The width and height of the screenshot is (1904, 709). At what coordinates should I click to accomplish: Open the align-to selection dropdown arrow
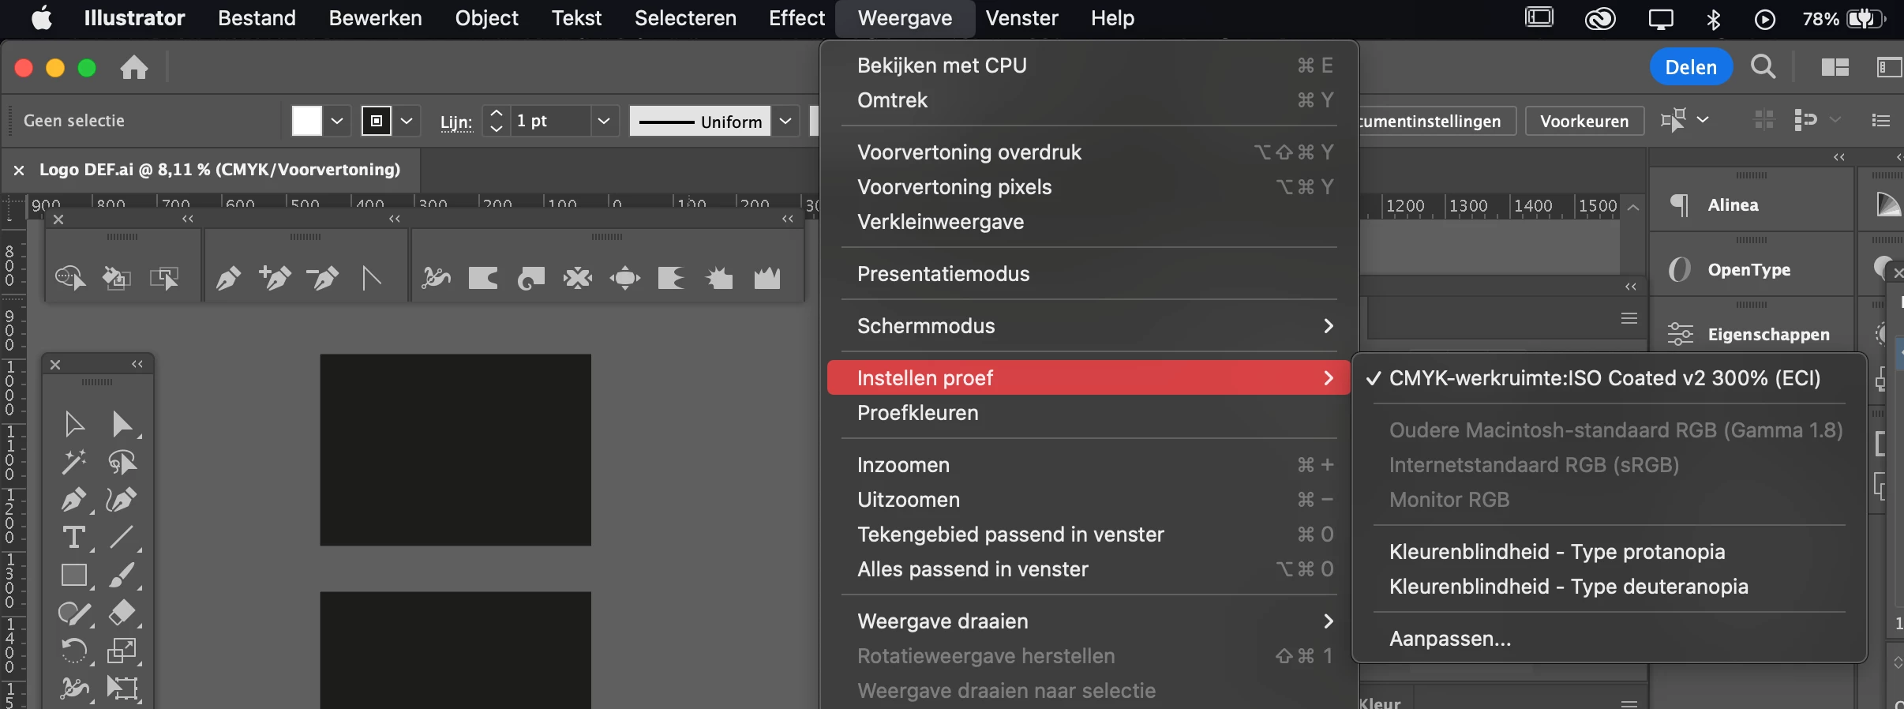(x=1703, y=120)
